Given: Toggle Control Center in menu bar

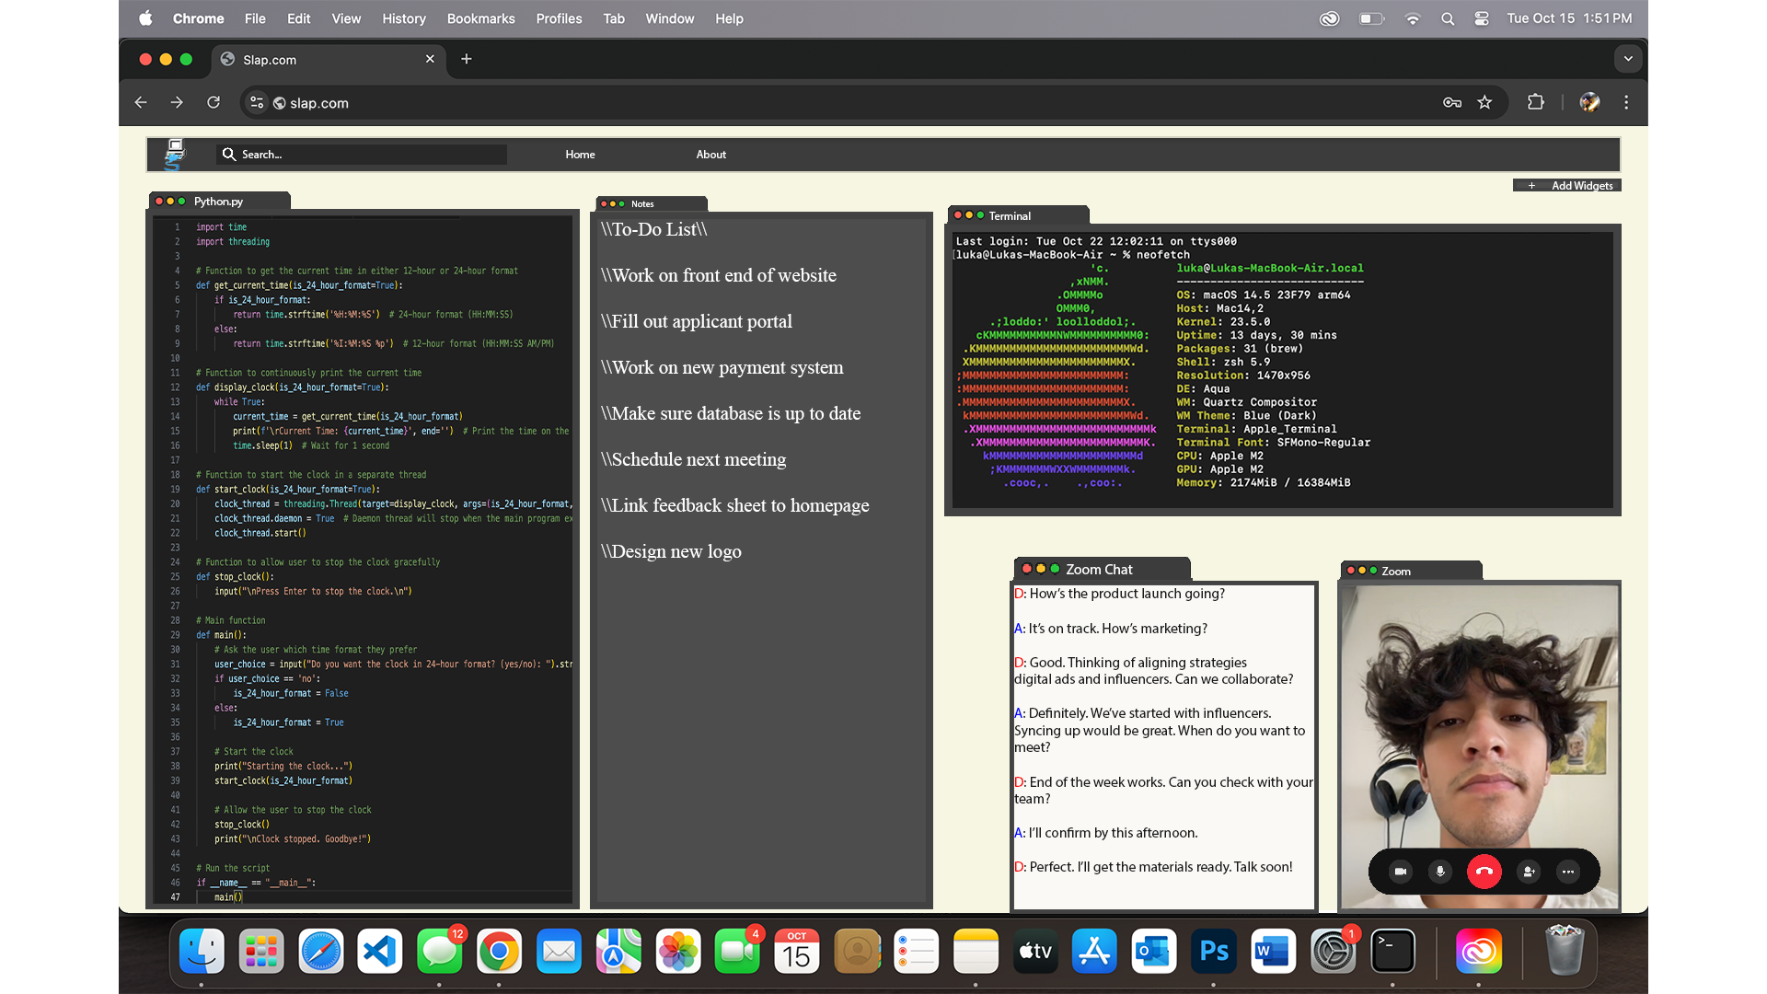Looking at the screenshot, I should [1482, 18].
